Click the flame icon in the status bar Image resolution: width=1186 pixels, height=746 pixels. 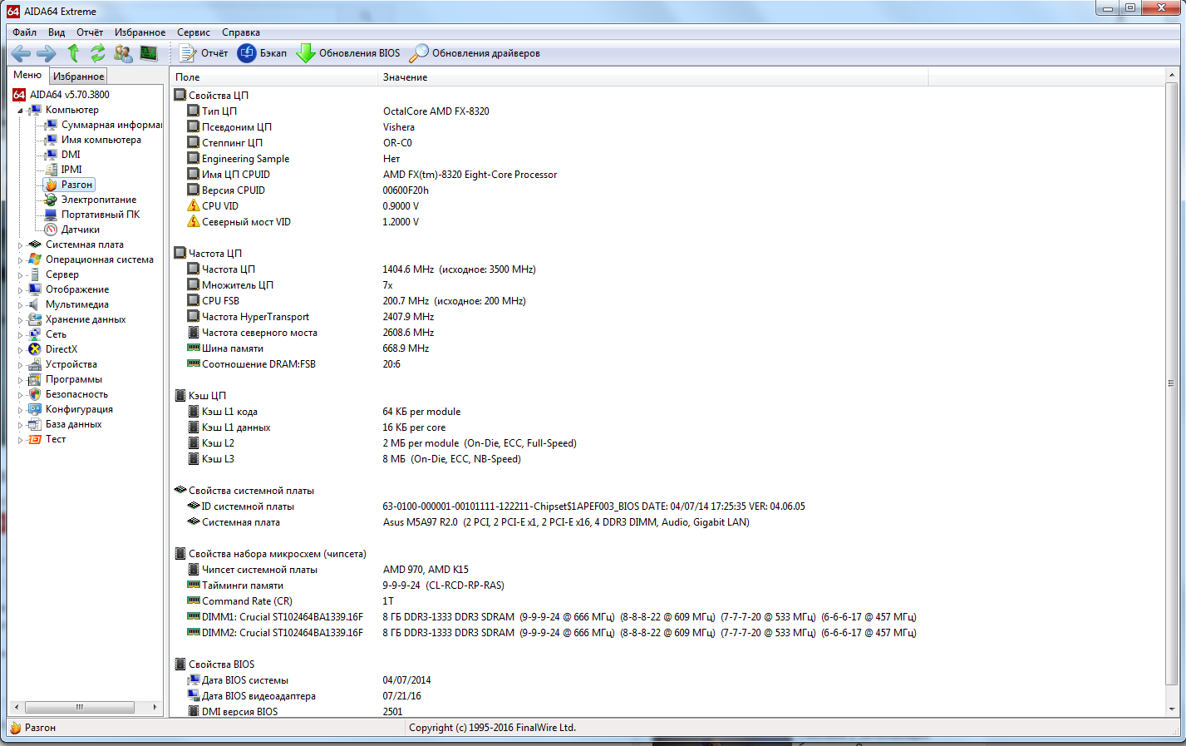(15, 728)
